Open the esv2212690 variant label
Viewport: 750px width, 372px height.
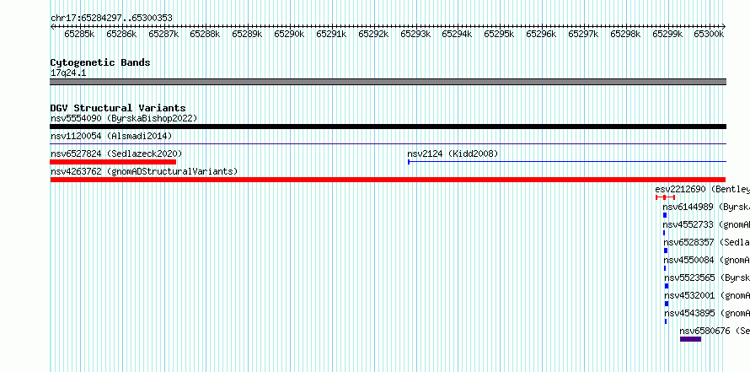coord(702,189)
